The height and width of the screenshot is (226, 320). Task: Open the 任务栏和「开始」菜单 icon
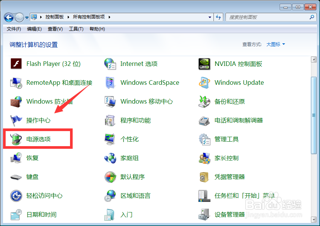click(x=204, y=196)
